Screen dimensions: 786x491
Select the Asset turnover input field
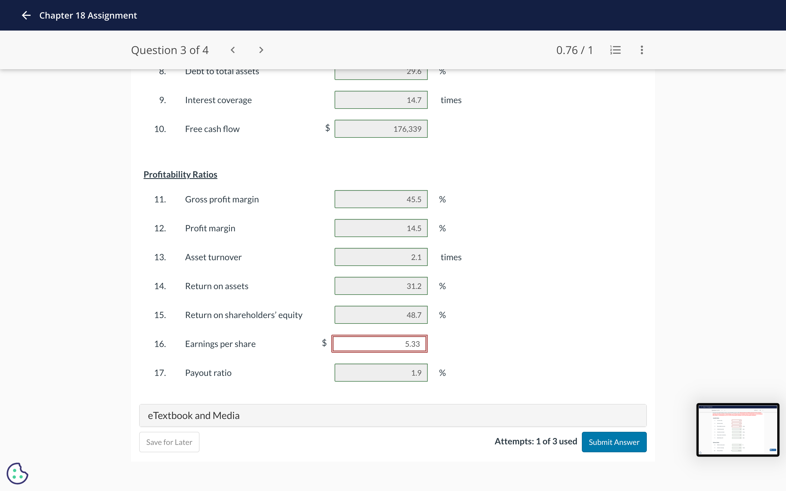381,257
